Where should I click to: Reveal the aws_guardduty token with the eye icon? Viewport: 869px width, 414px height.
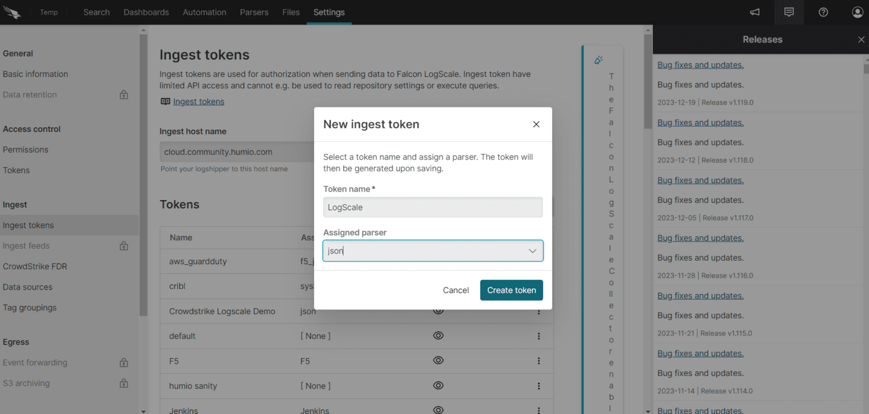point(438,261)
